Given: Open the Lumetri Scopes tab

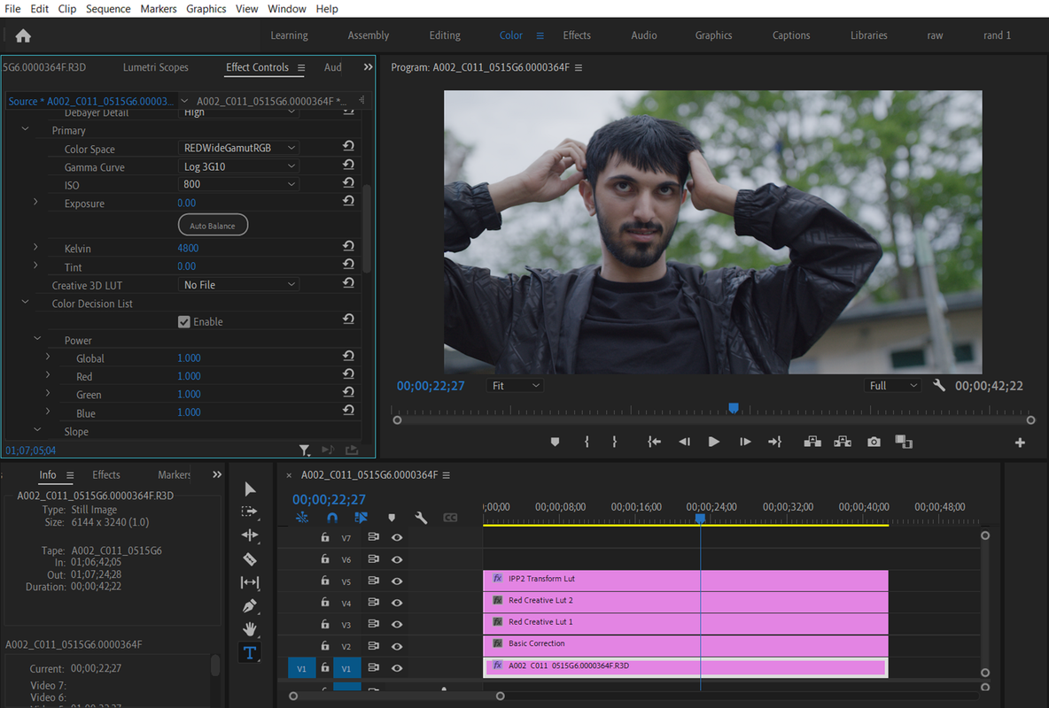Looking at the screenshot, I should [156, 67].
